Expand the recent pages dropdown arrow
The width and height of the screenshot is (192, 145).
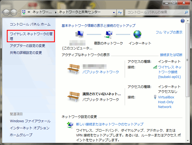click(x=19, y=13)
